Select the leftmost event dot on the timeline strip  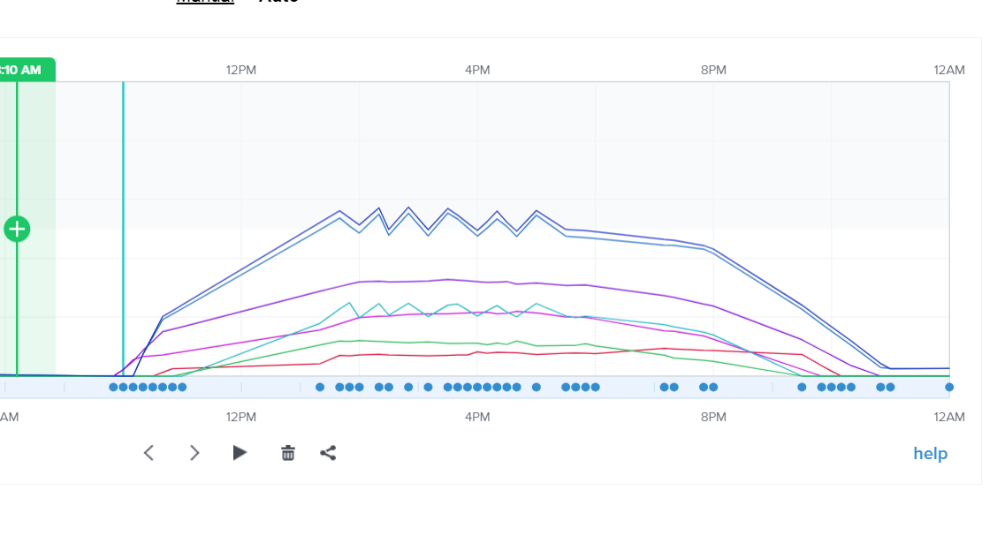pos(113,388)
